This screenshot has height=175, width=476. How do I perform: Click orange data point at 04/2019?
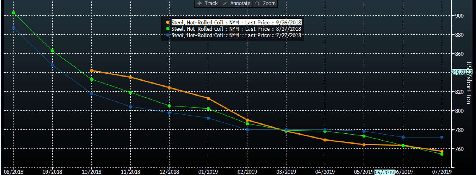pyautogui.click(x=325, y=140)
